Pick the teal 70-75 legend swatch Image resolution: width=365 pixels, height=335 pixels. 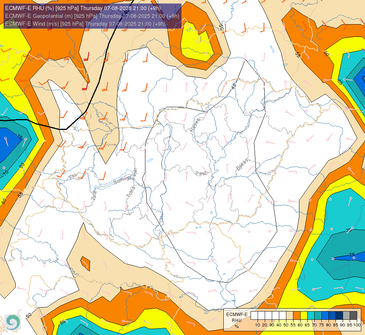point(318,316)
